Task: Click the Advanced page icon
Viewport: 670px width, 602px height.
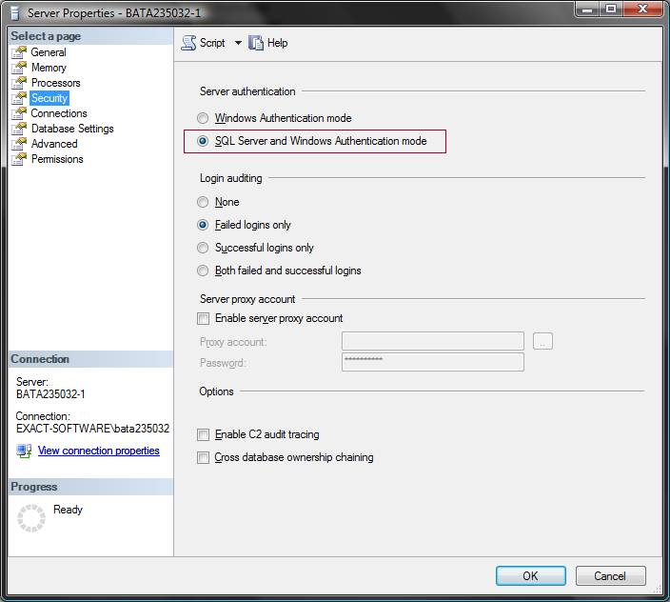Action: tap(18, 144)
